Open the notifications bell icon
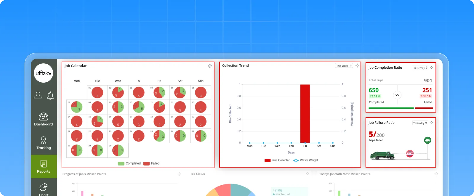Screen dimensions: 474x196 pyautogui.click(x=50, y=95)
